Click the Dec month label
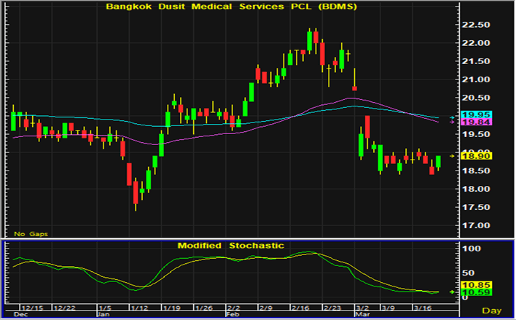516x320 pixels. click(22, 314)
